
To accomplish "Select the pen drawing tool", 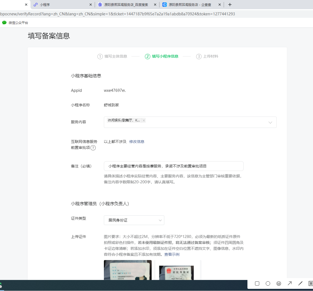I will point(300,283).
